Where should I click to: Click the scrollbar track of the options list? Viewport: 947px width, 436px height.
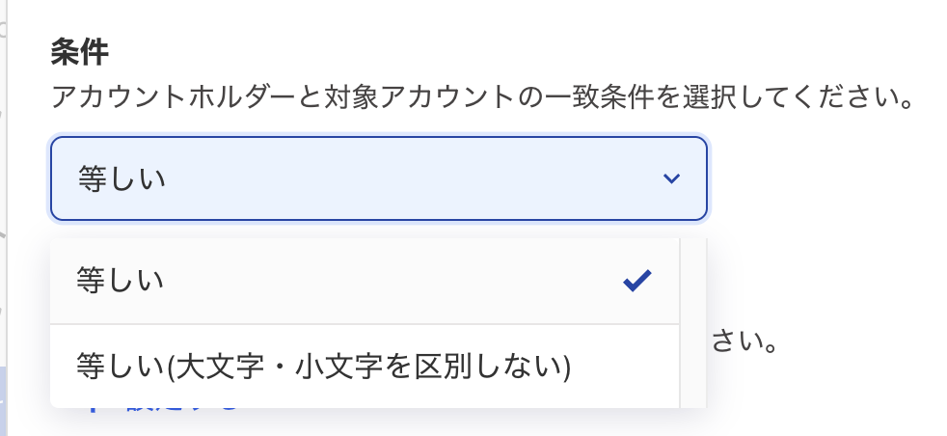[x=692, y=323]
